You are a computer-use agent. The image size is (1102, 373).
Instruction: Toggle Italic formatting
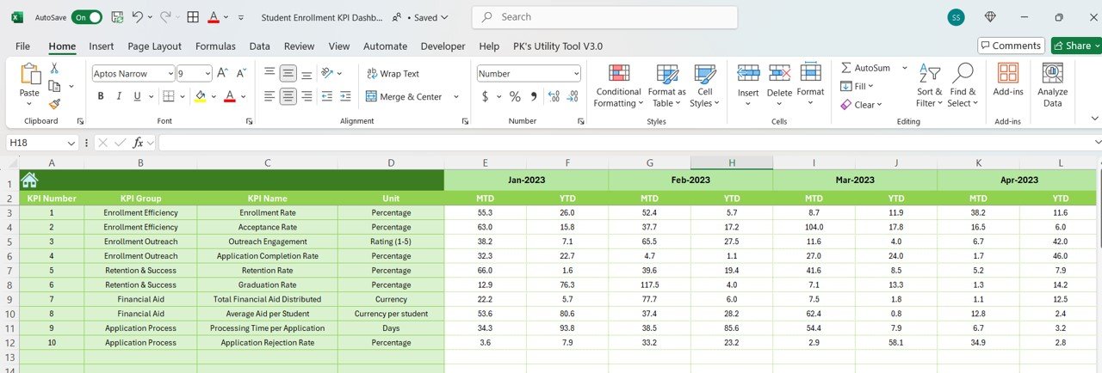click(x=120, y=96)
